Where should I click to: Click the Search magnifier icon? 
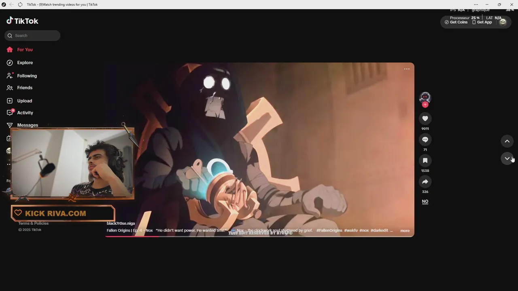click(x=10, y=36)
